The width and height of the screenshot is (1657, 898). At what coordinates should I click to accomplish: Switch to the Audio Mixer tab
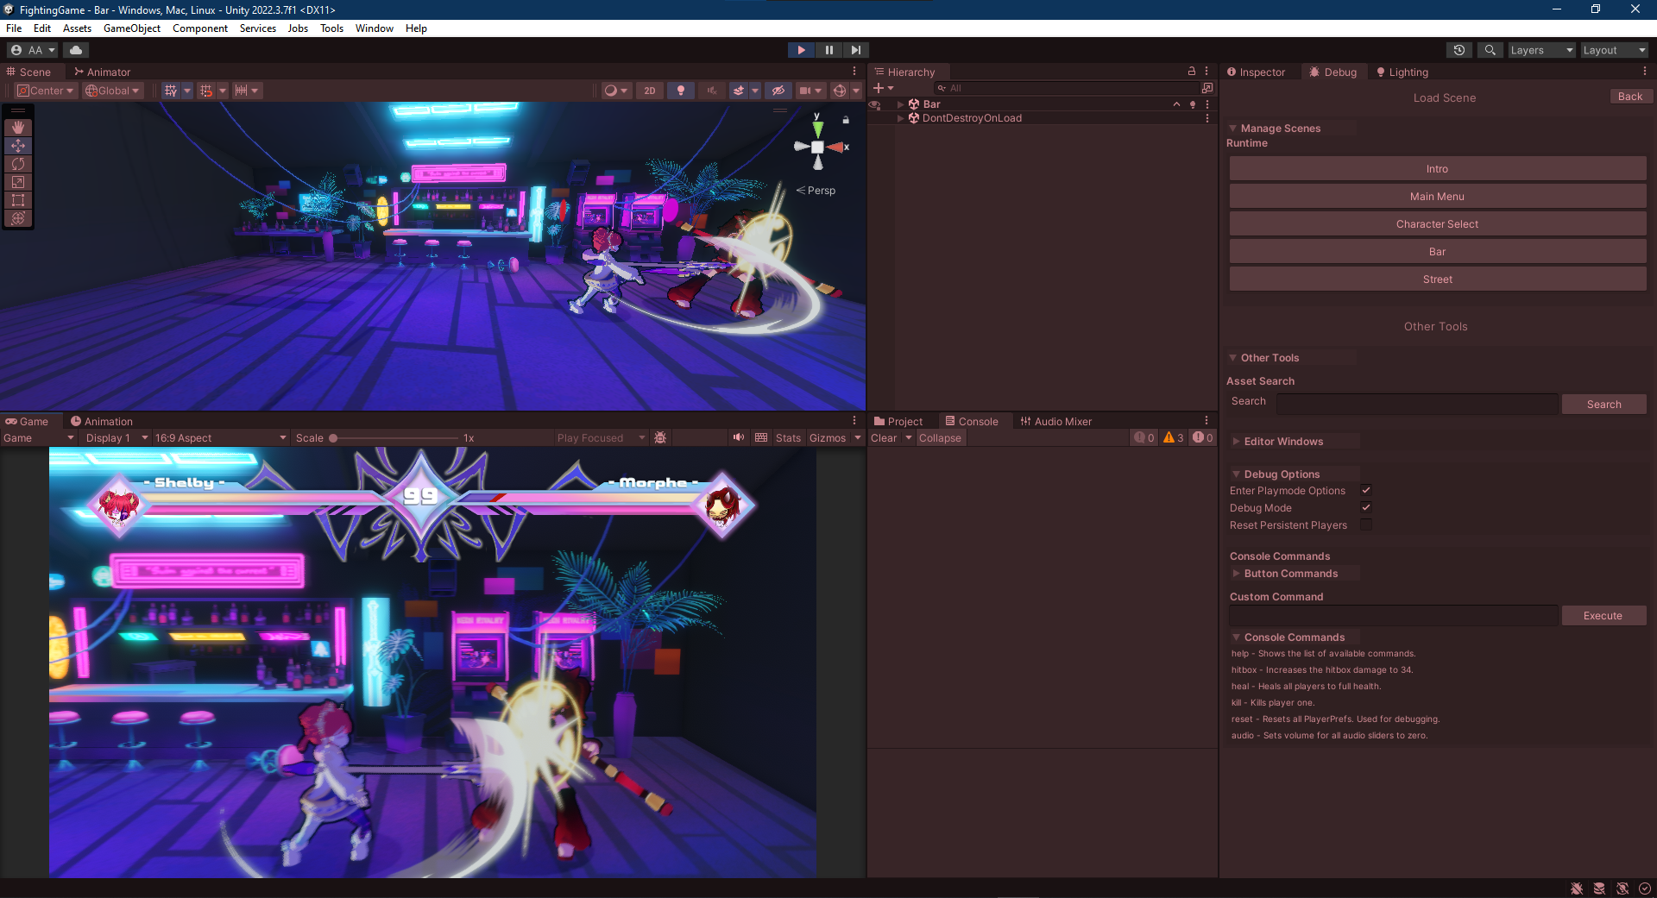(1055, 422)
